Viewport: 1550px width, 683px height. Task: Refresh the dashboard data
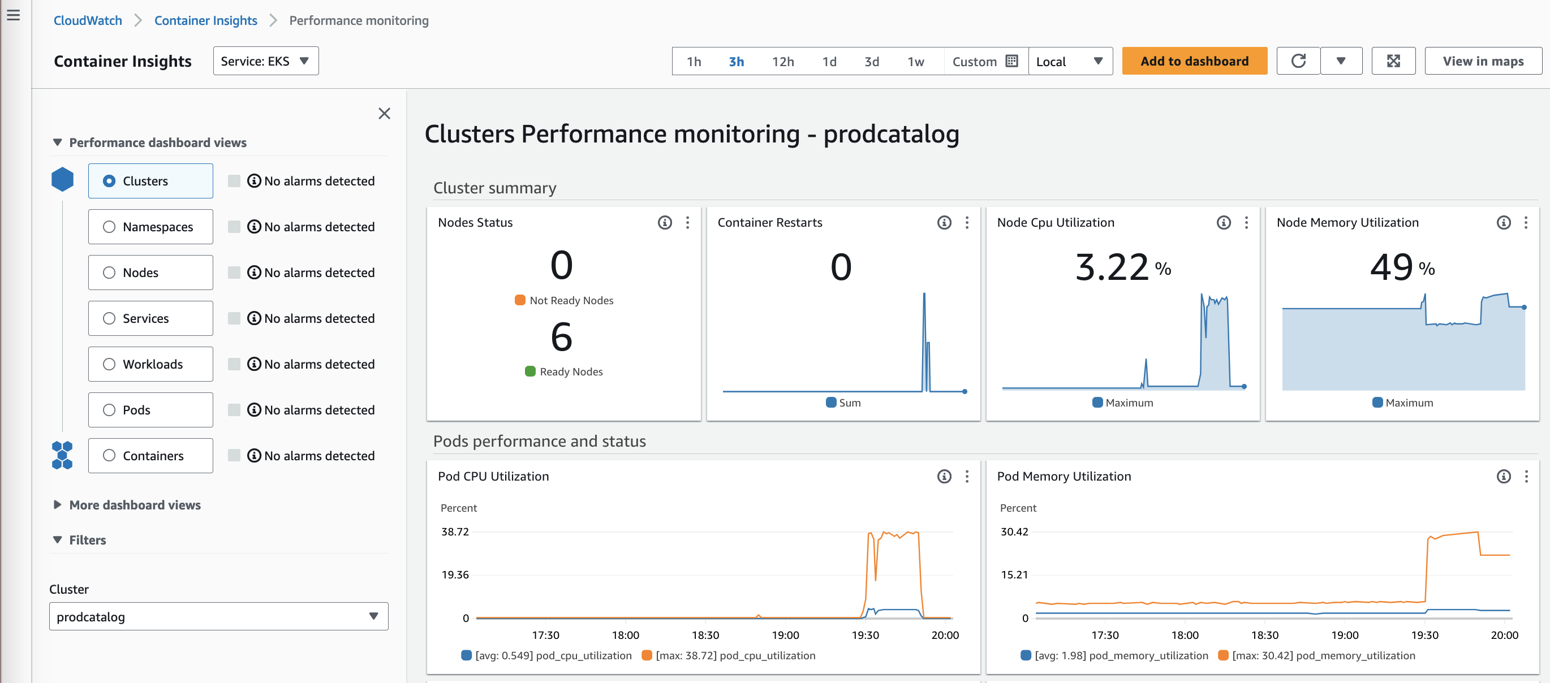point(1298,60)
